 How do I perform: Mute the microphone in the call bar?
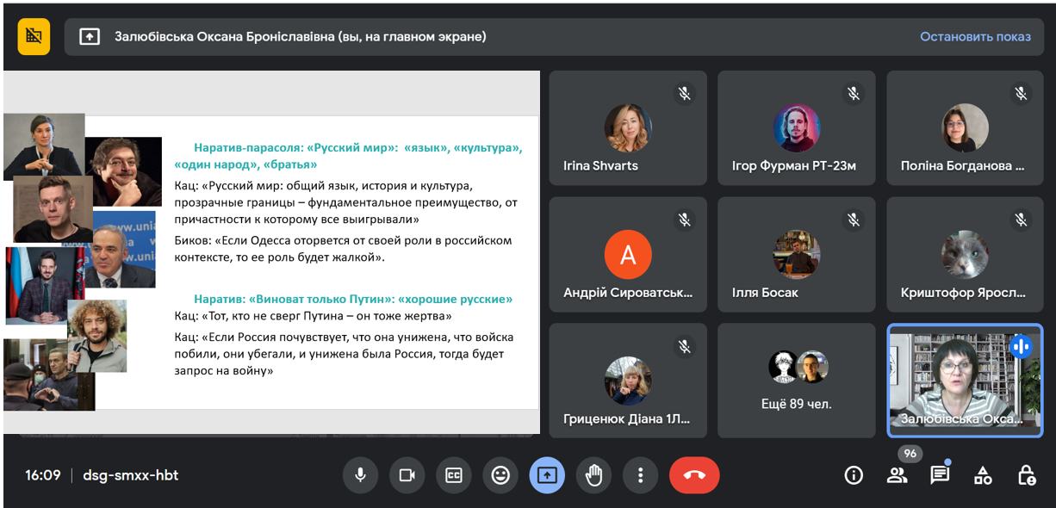(360, 475)
